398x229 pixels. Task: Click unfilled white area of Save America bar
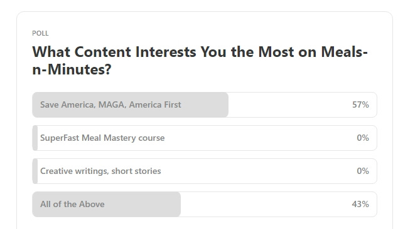[x=289, y=104]
